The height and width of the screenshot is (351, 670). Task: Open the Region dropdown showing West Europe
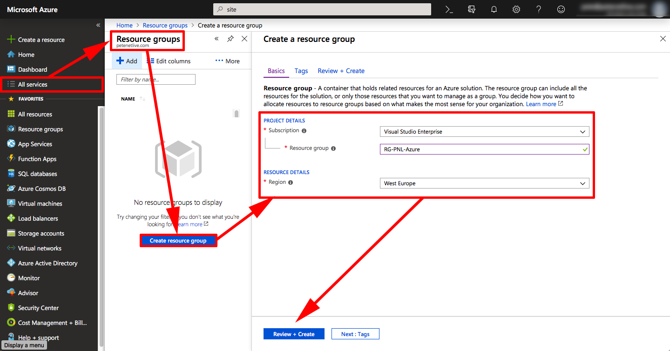point(485,183)
